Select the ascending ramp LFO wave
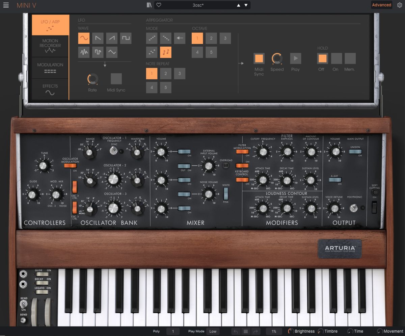 [112, 38]
